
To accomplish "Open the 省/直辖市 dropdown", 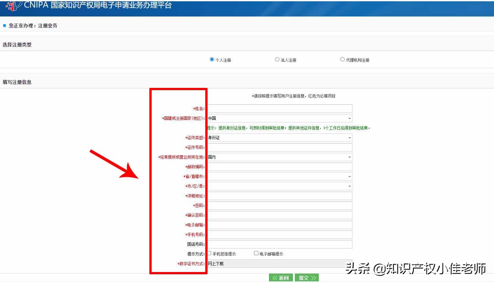I will point(280,176).
